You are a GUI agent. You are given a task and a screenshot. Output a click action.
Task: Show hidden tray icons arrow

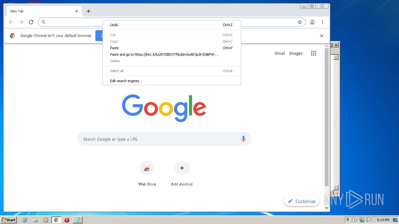(x=348, y=220)
